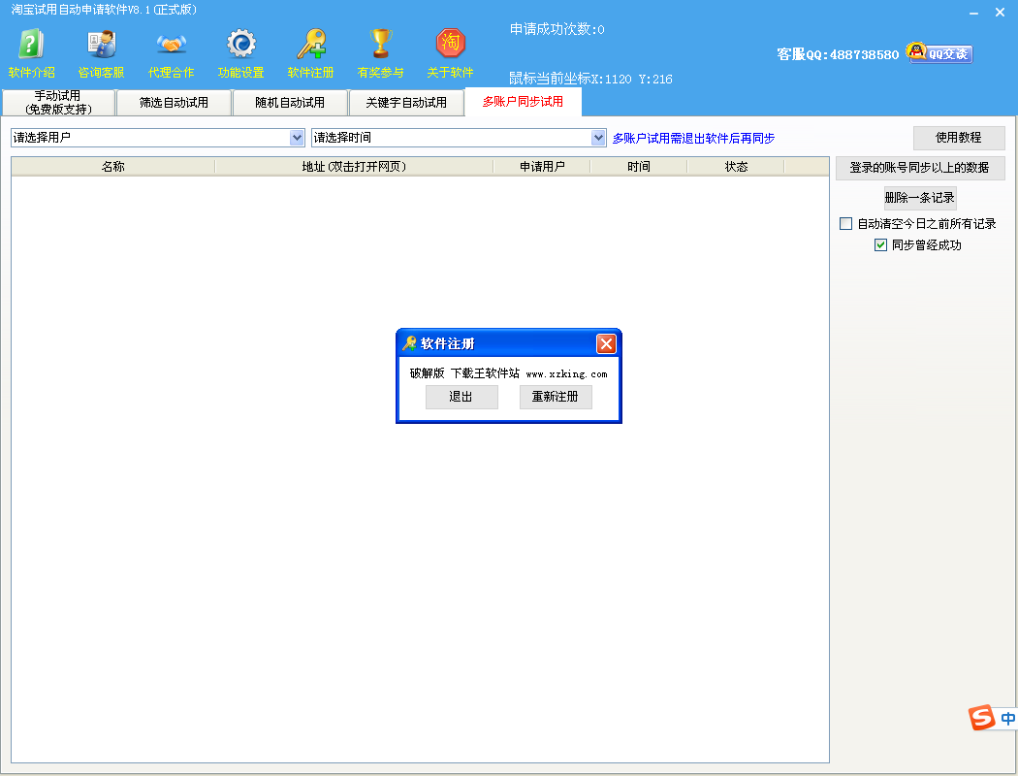Close the main application window
The image size is (1018, 776).
pos(1001,13)
